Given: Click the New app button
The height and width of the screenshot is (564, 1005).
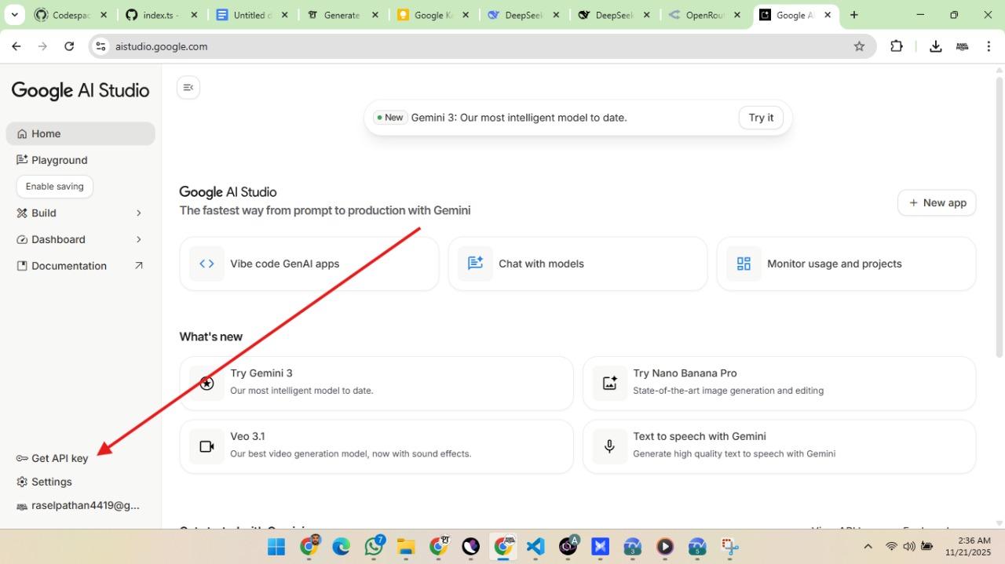Looking at the screenshot, I should tap(936, 202).
